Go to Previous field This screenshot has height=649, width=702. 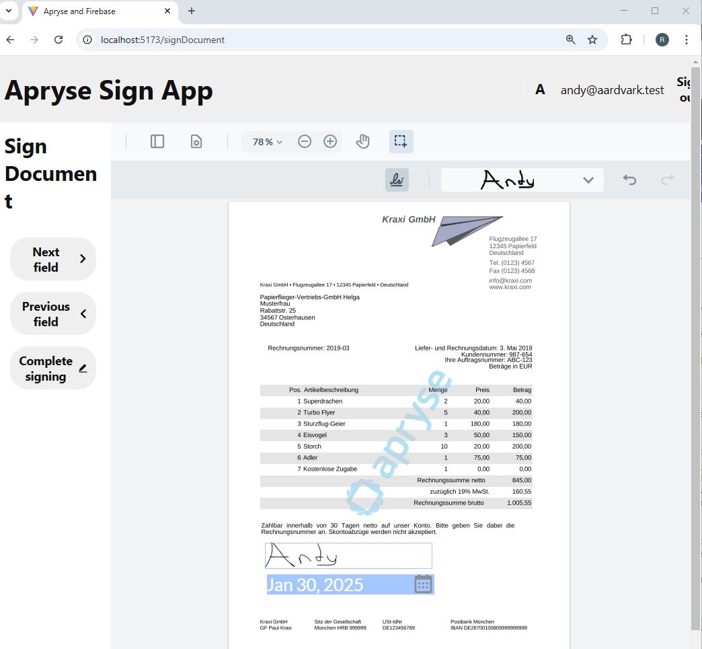click(53, 314)
